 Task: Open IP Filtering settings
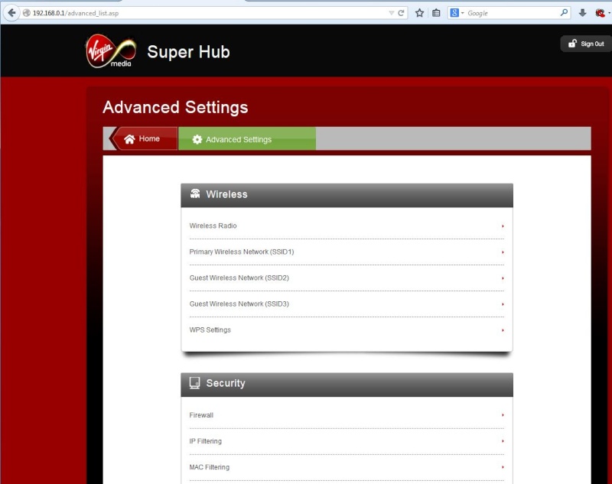347,441
